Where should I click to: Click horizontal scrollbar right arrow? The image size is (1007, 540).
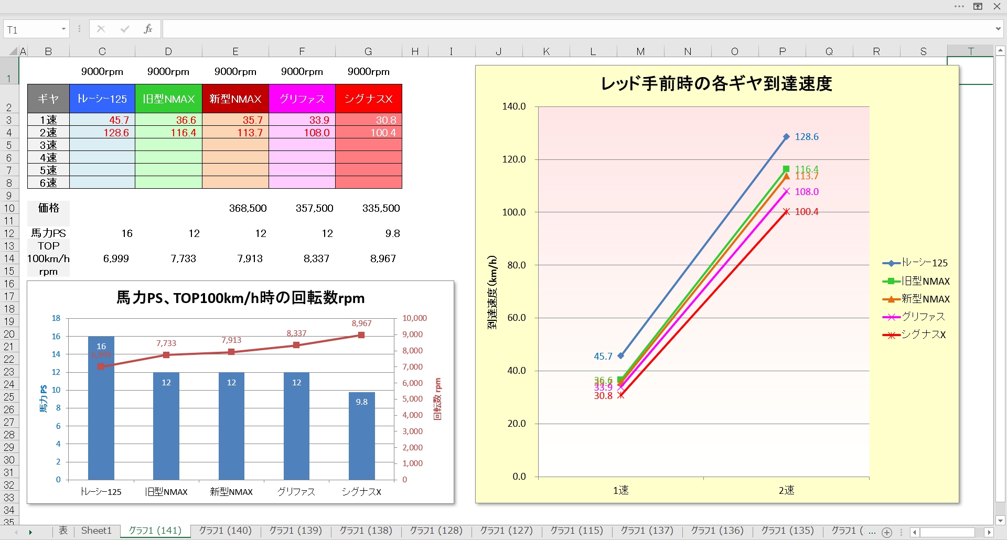click(989, 532)
